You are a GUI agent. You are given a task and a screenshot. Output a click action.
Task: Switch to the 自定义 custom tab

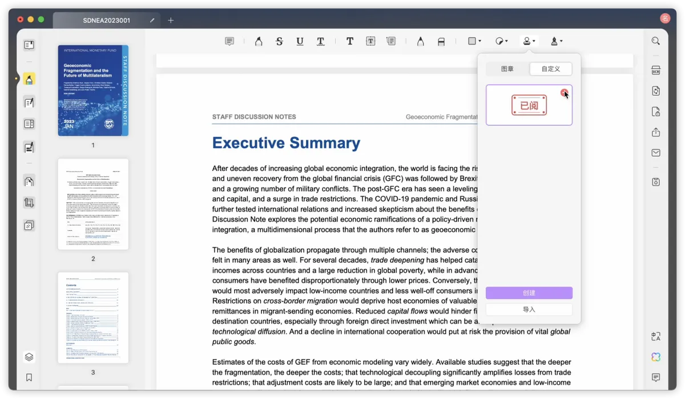click(x=551, y=69)
